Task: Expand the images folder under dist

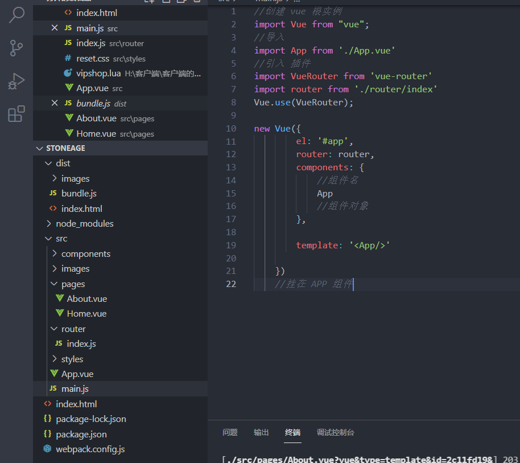Action: (121, 179)
